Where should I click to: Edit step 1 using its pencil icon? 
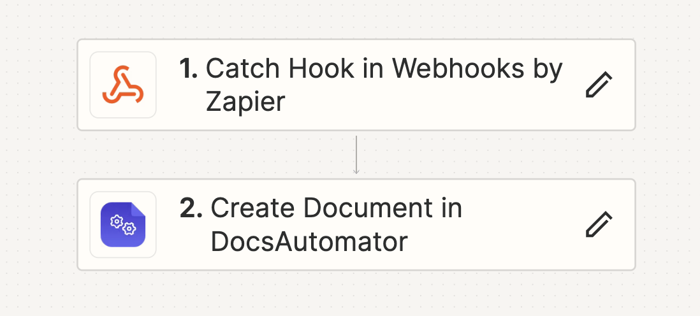(599, 84)
